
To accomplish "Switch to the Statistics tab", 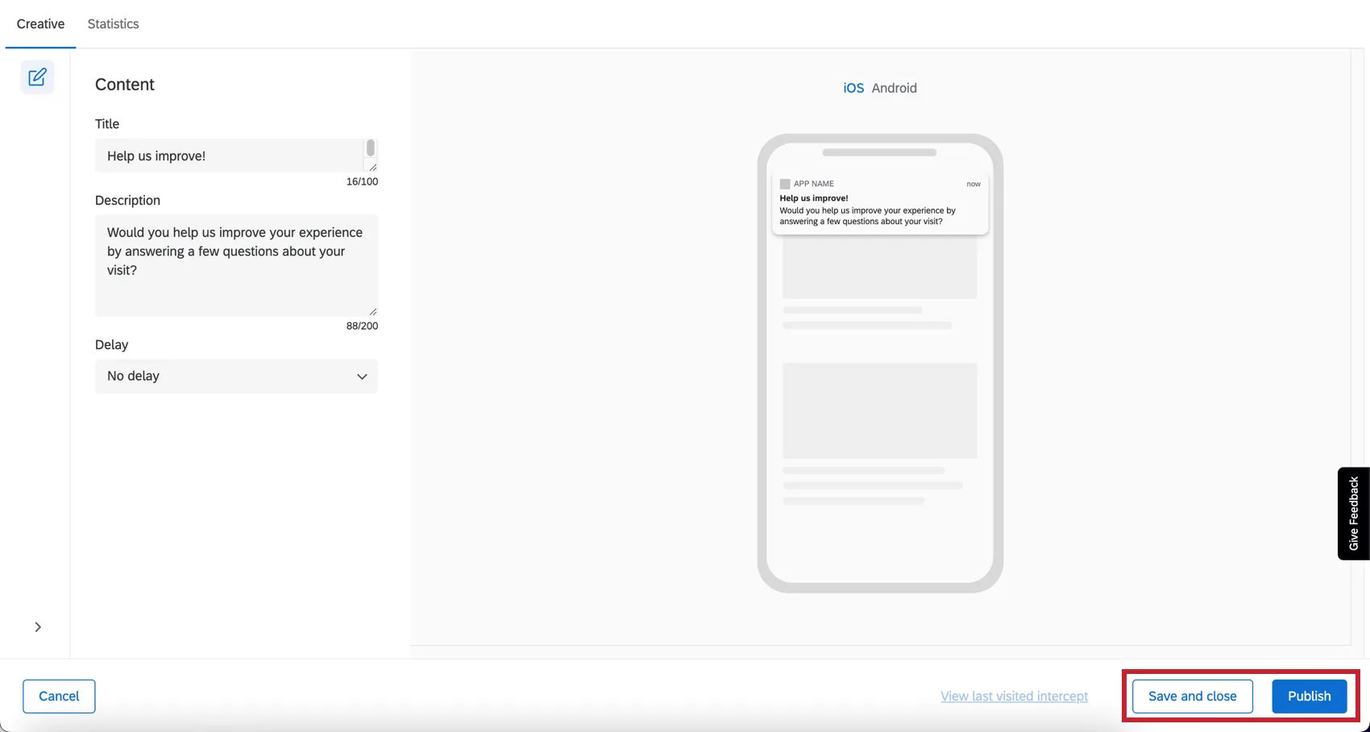I will click(x=112, y=23).
